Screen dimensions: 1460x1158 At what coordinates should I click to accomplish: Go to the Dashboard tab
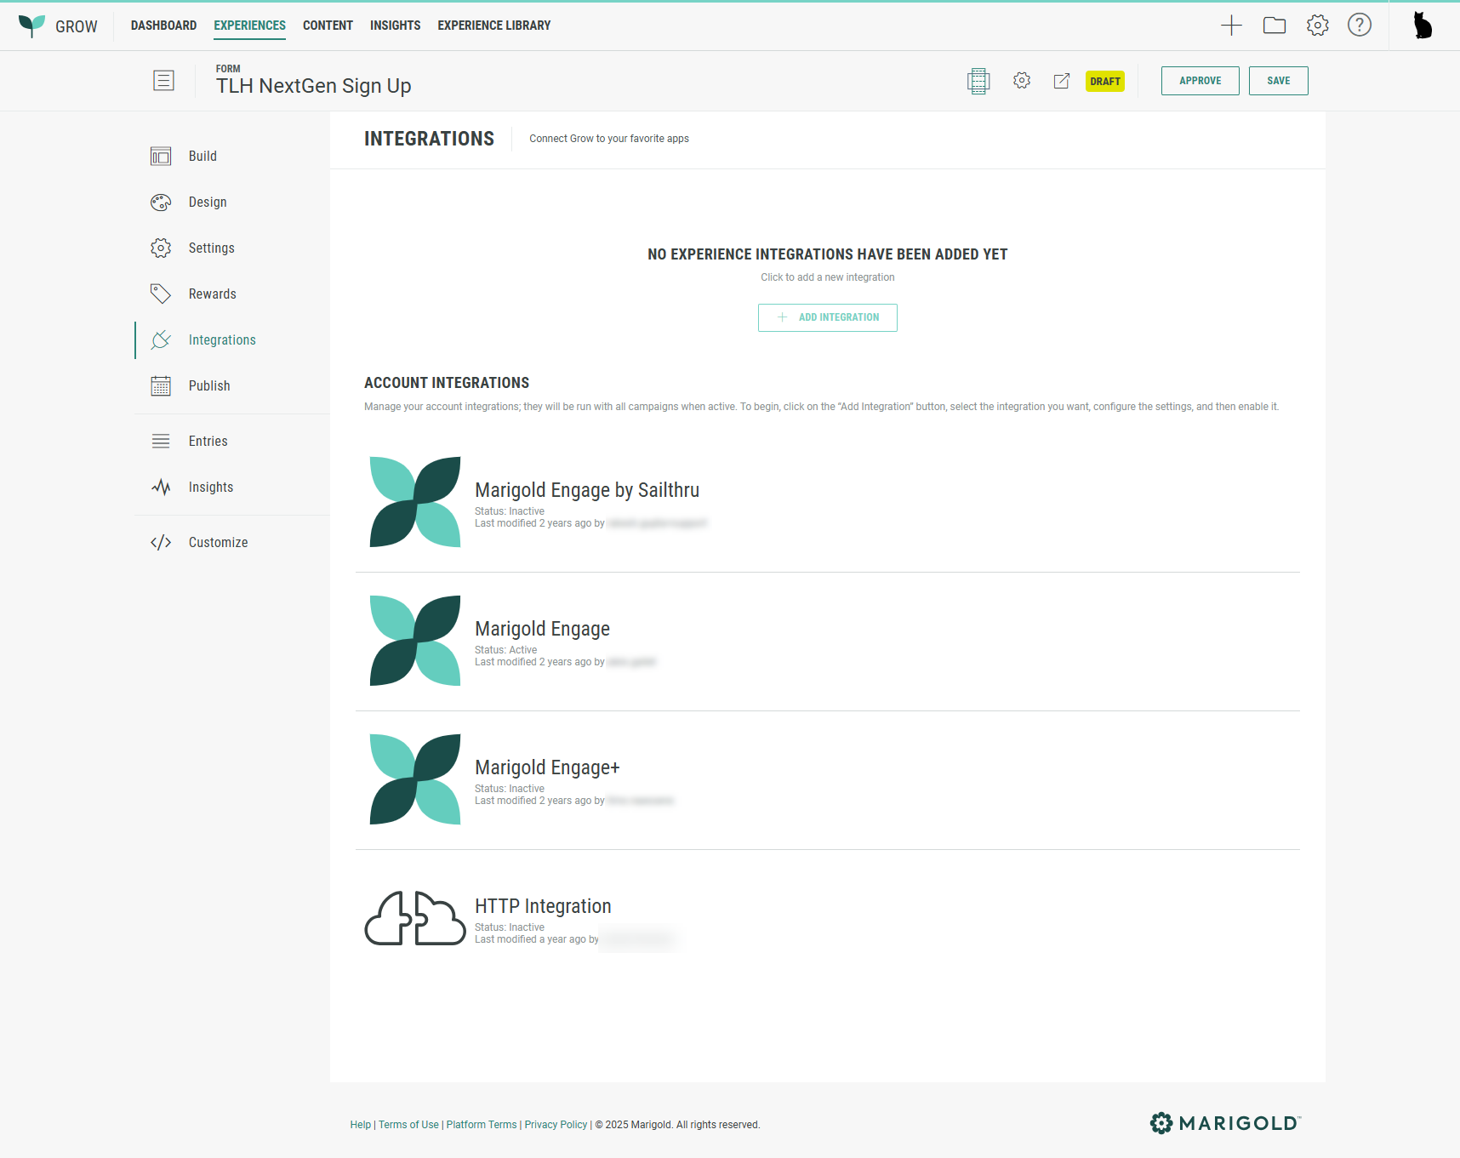point(163,26)
